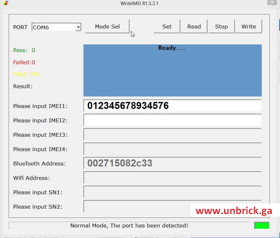Click the Write button
The height and width of the screenshot is (238, 280).
pos(249,27)
